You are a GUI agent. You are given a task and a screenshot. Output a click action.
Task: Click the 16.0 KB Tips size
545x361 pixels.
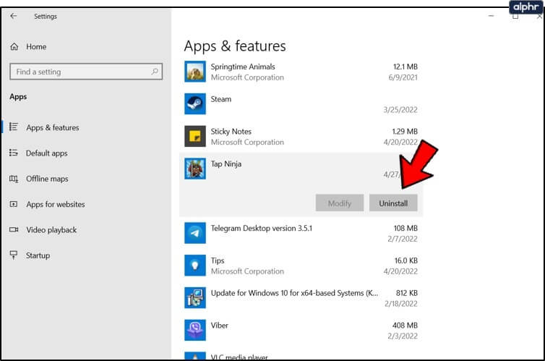tap(406, 260)
